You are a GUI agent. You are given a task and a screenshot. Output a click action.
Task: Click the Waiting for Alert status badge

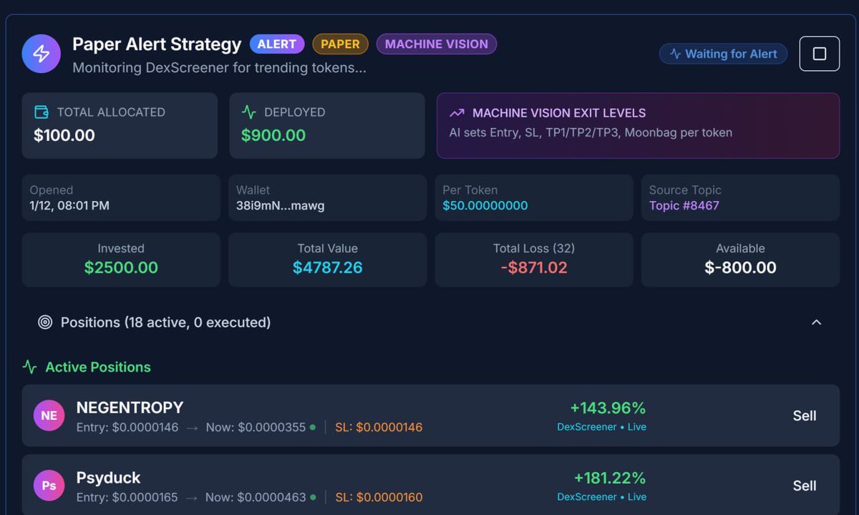(x=723, y=54)
